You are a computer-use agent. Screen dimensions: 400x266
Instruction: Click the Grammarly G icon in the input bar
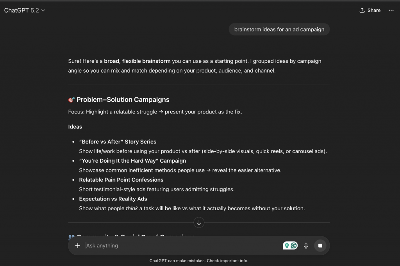pos(293,245)
